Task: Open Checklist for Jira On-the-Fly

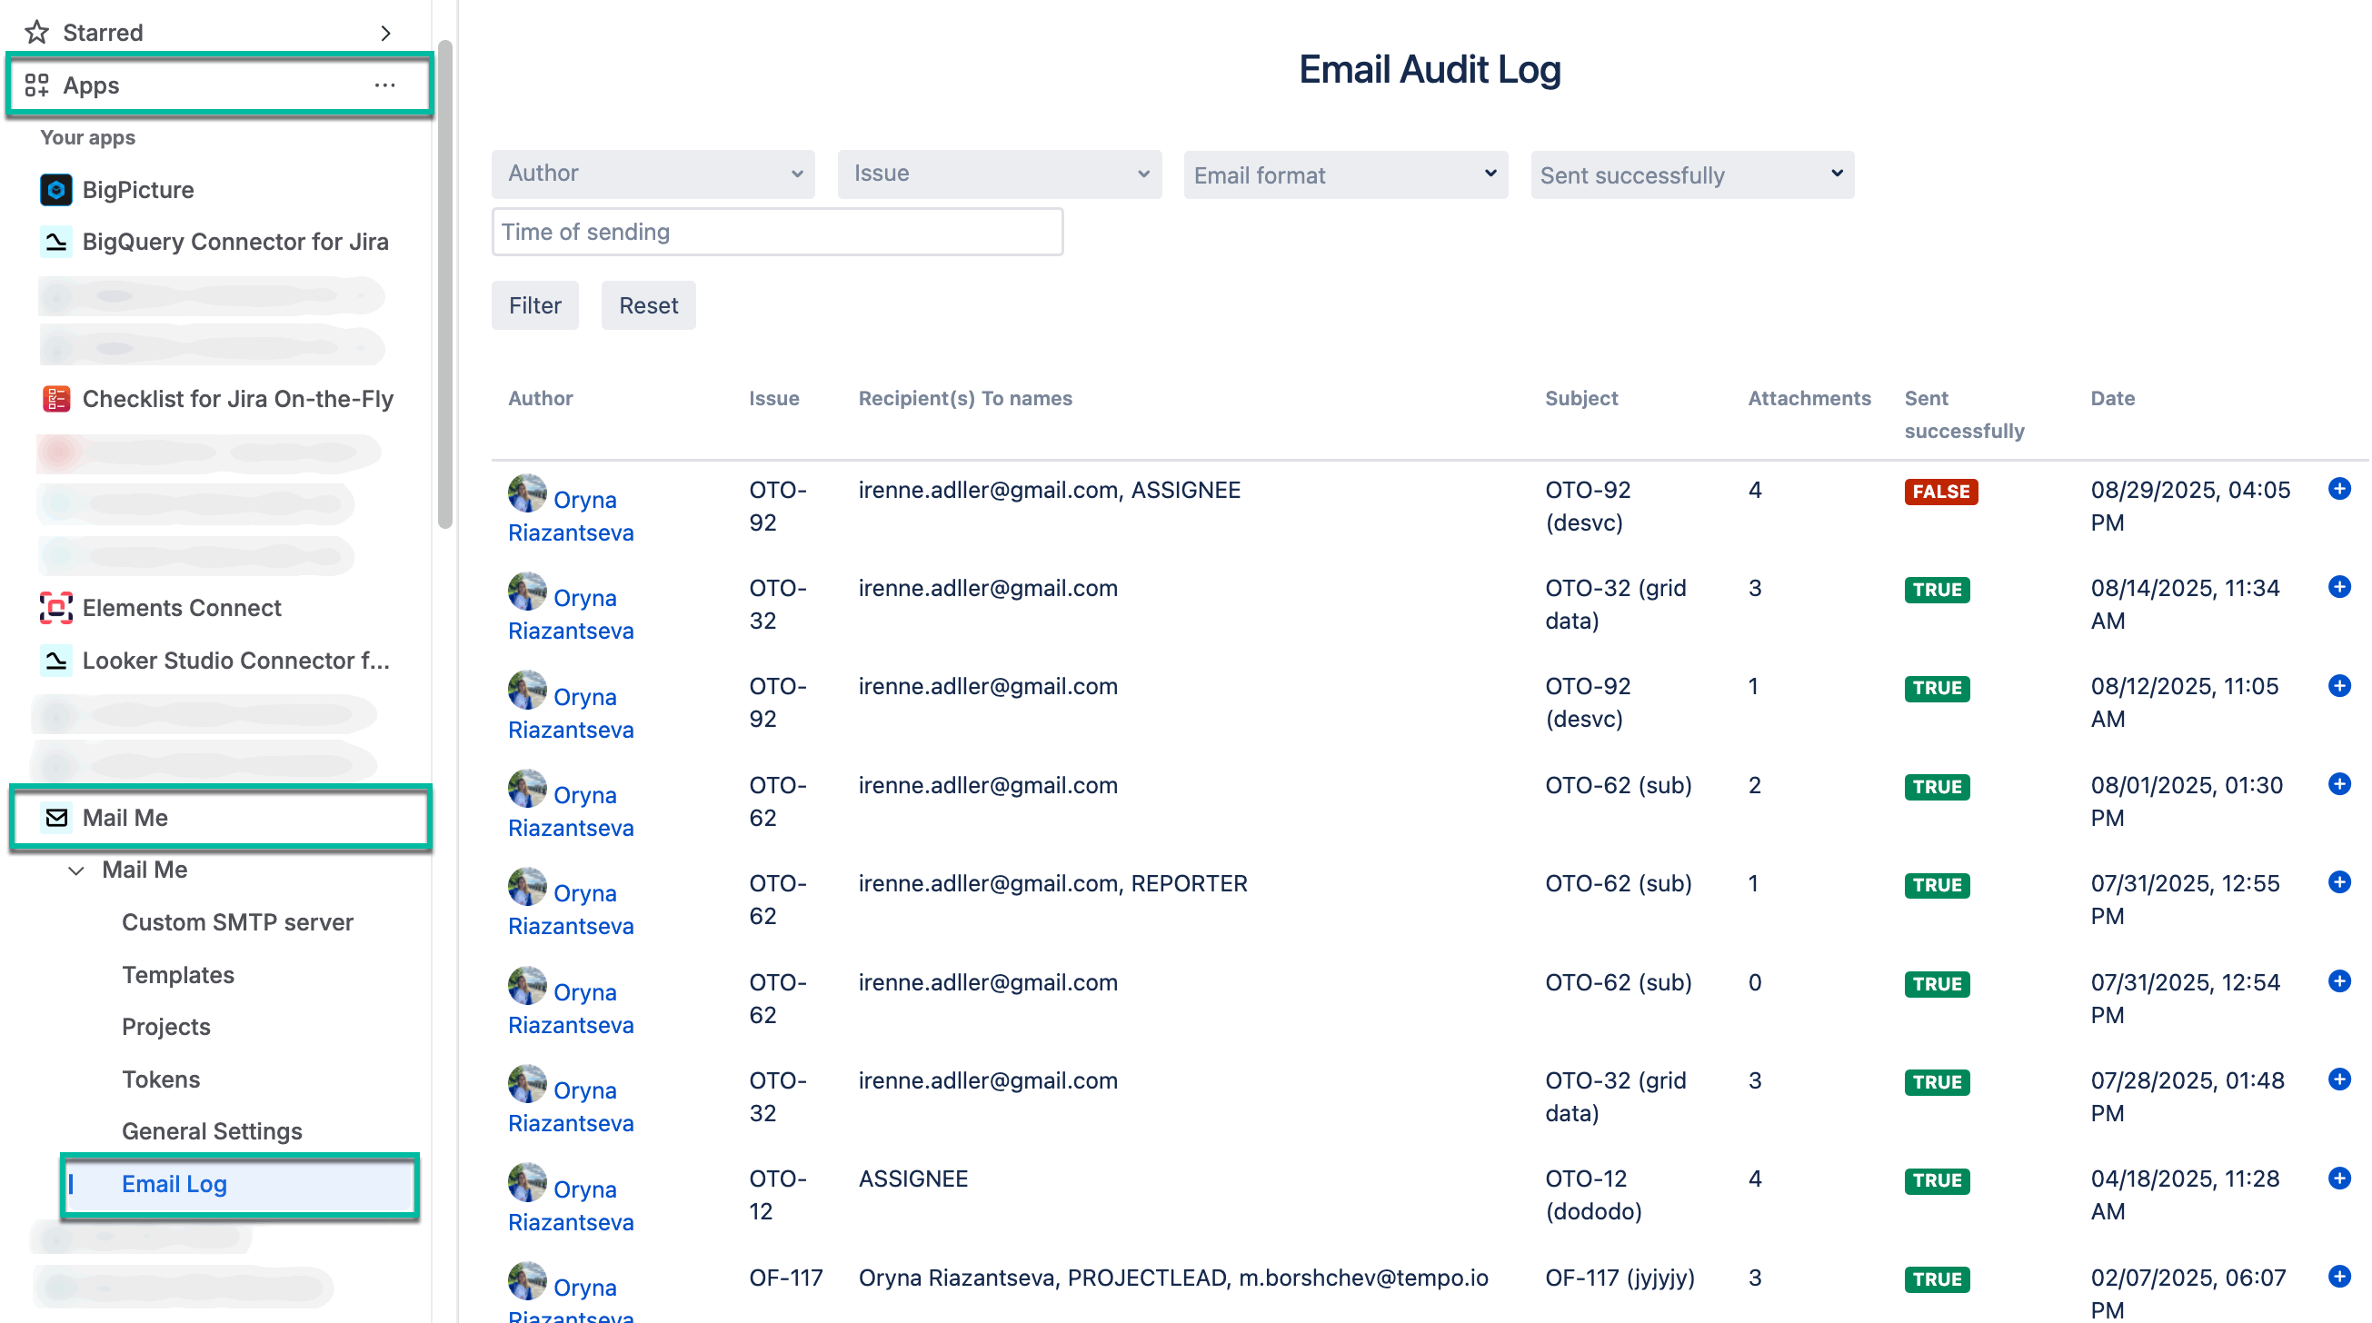Action: point(56,399)
